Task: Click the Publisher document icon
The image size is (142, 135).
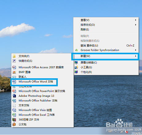Action: [14, 100]
